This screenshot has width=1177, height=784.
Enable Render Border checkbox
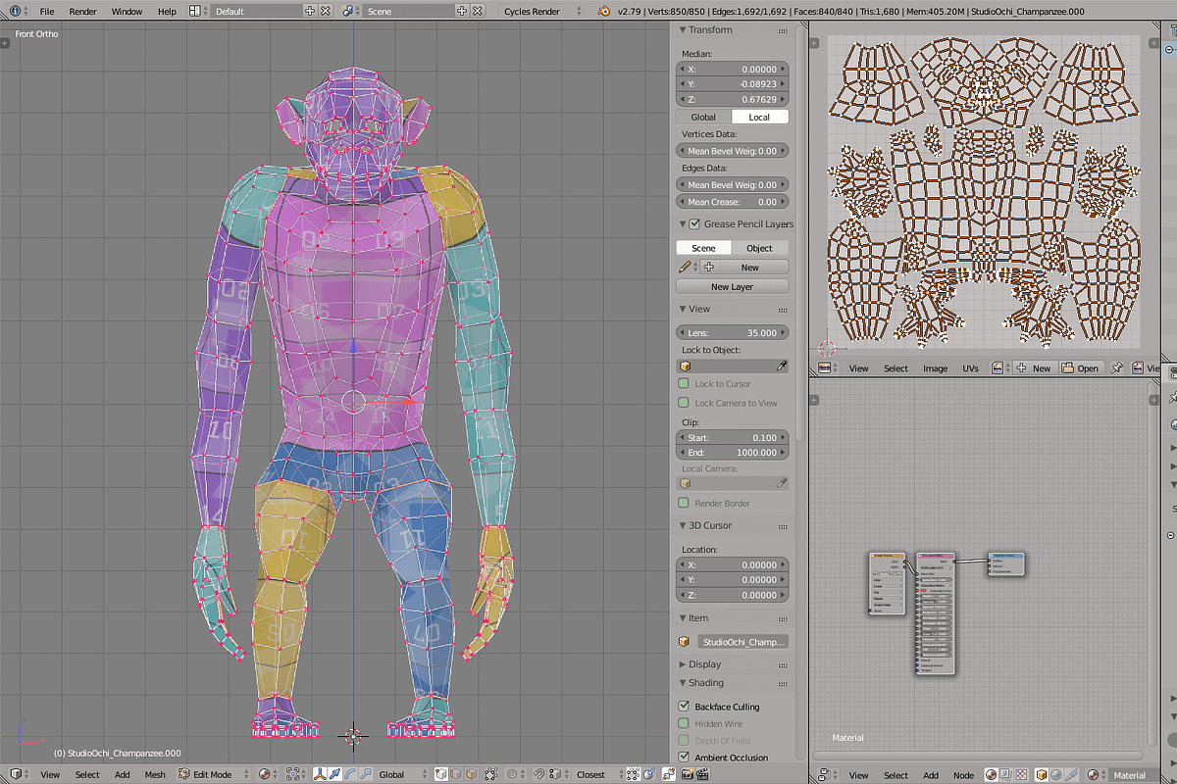[x=684, y=503]
